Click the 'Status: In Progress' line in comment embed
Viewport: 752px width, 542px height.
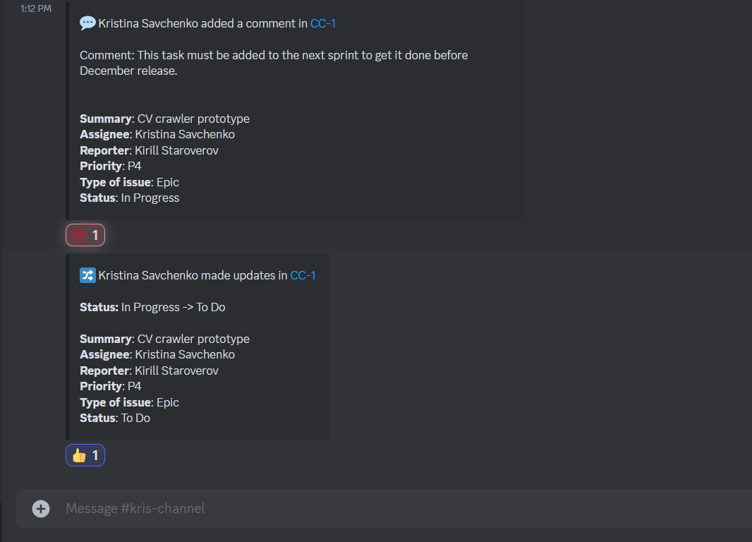point(130,198)
